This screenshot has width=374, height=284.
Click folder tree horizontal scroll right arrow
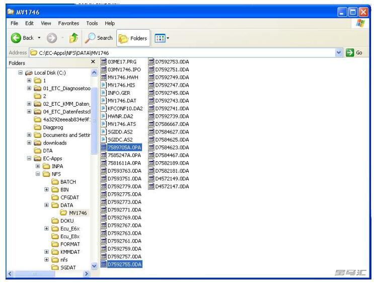pyautogui.click(x=87, y=274)
